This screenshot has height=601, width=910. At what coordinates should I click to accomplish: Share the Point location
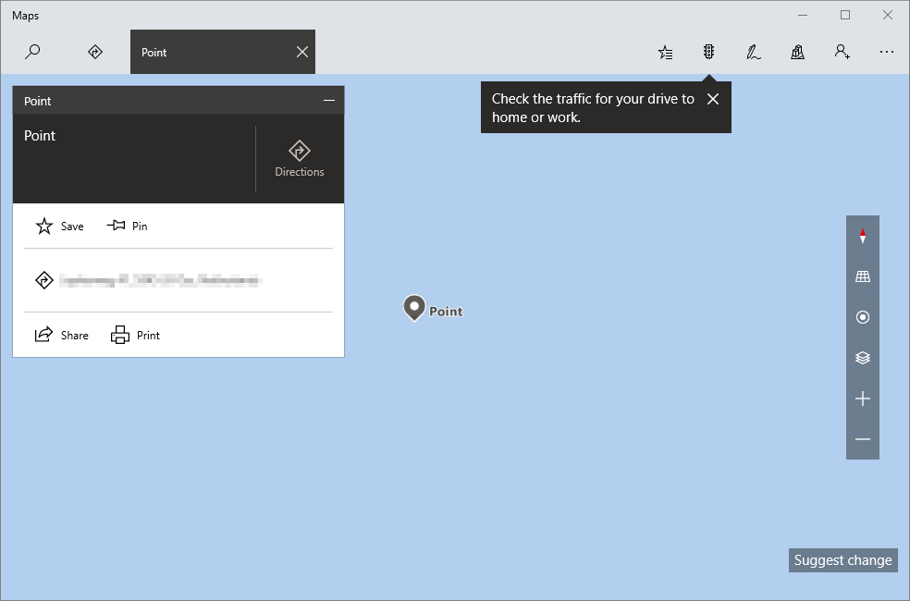pos(62,335)
